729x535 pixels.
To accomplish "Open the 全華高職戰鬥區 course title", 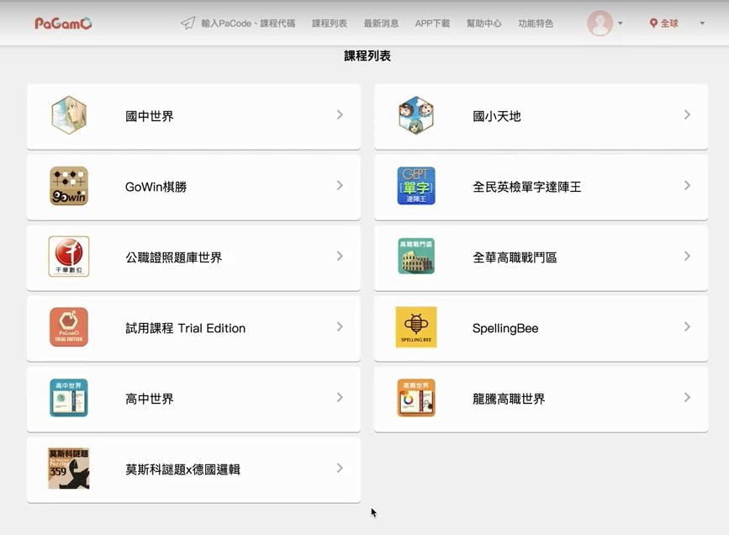I will [x=515, y=257].
